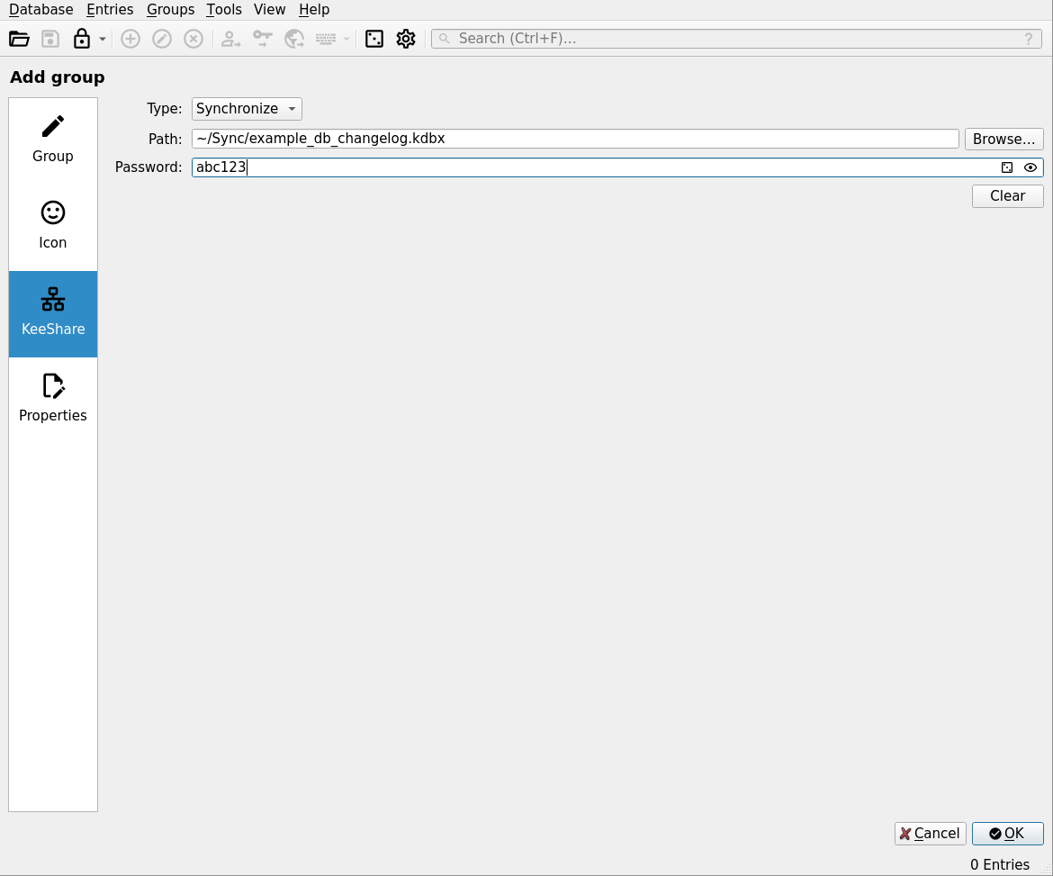Viewport: 1053px width, 876px height.
Task: Open the Groups menu
Action: tap(170, 9)
